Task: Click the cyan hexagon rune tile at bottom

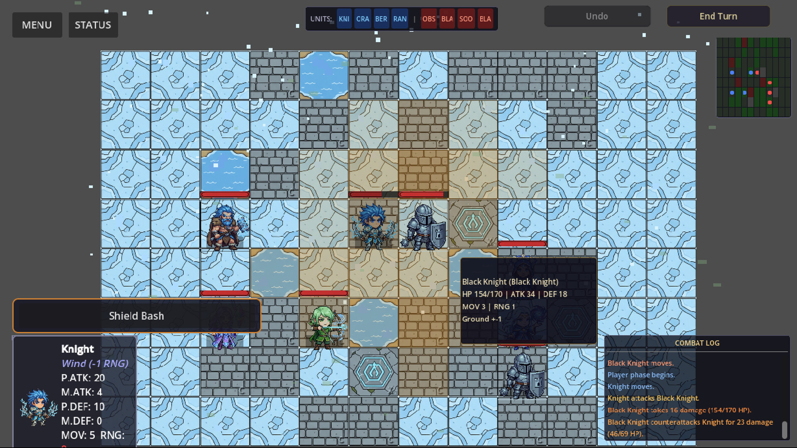Action: point(374,372)
